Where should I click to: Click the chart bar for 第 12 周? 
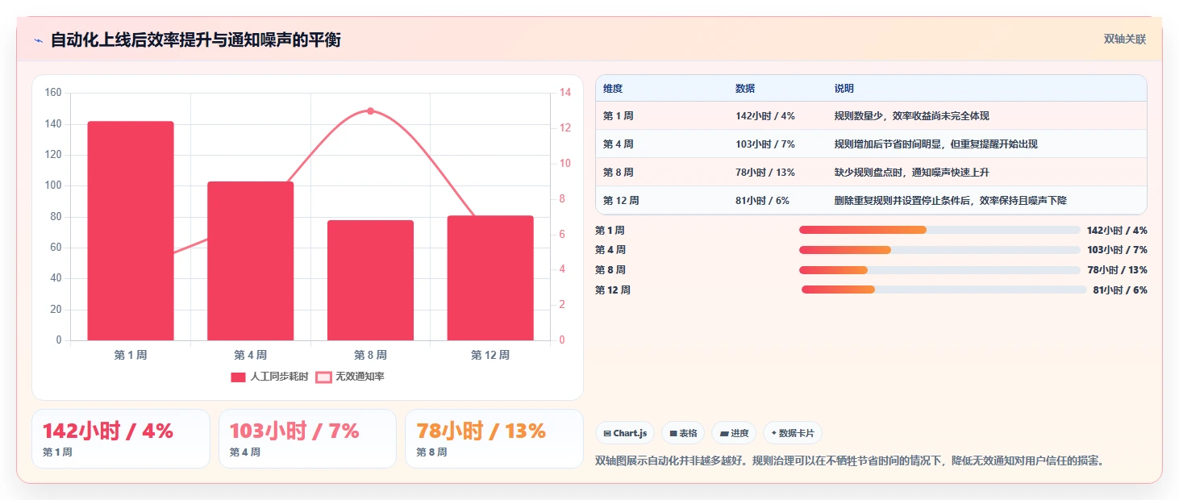click(490, 278)
